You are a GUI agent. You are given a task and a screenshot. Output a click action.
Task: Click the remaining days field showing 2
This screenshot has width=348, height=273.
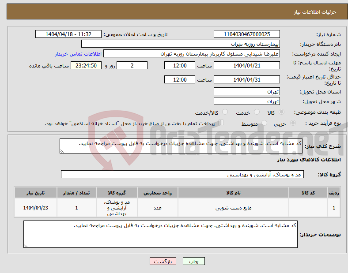coord(132,66)
